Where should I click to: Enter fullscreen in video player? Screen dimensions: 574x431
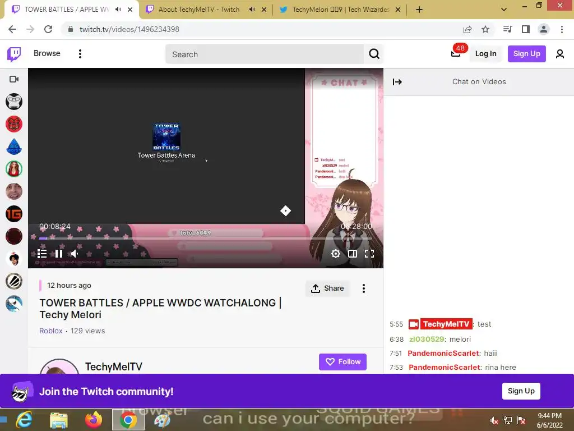[x=369, y=254]
